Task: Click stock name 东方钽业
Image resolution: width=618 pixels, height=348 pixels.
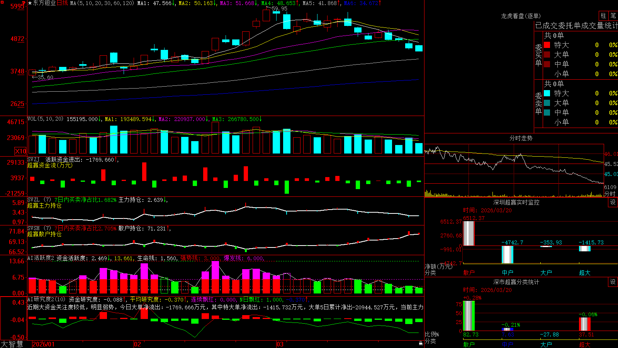Action: coord(44,3)
